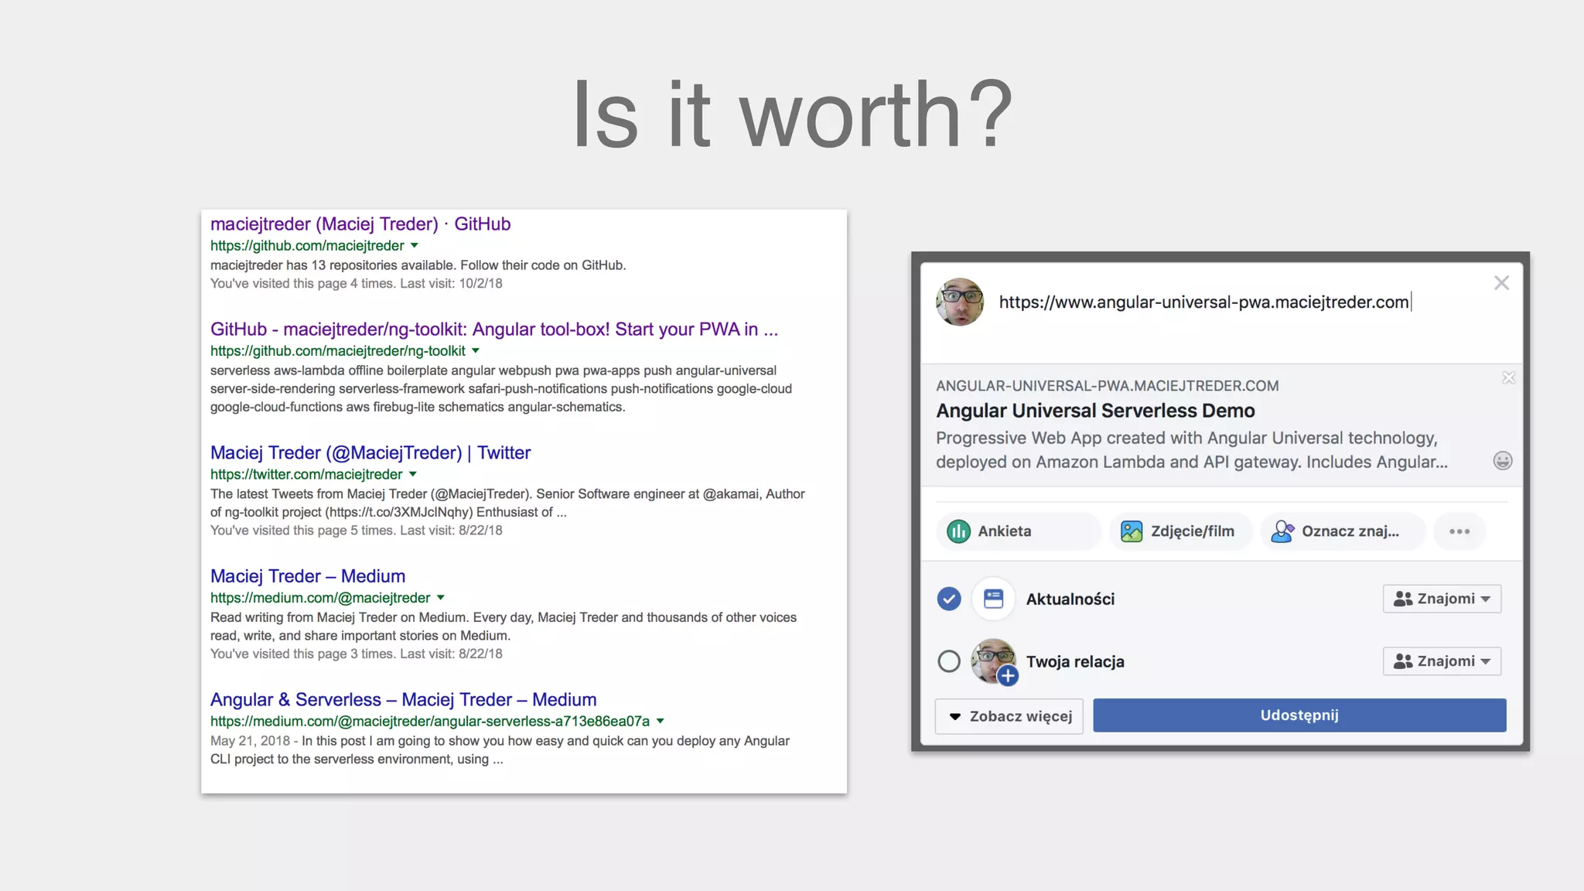The height and width of the screenshot is (891, 1584).
Task: Open Znajomi dropdown next to Twoja relacja
Action: coord(1442,661)
